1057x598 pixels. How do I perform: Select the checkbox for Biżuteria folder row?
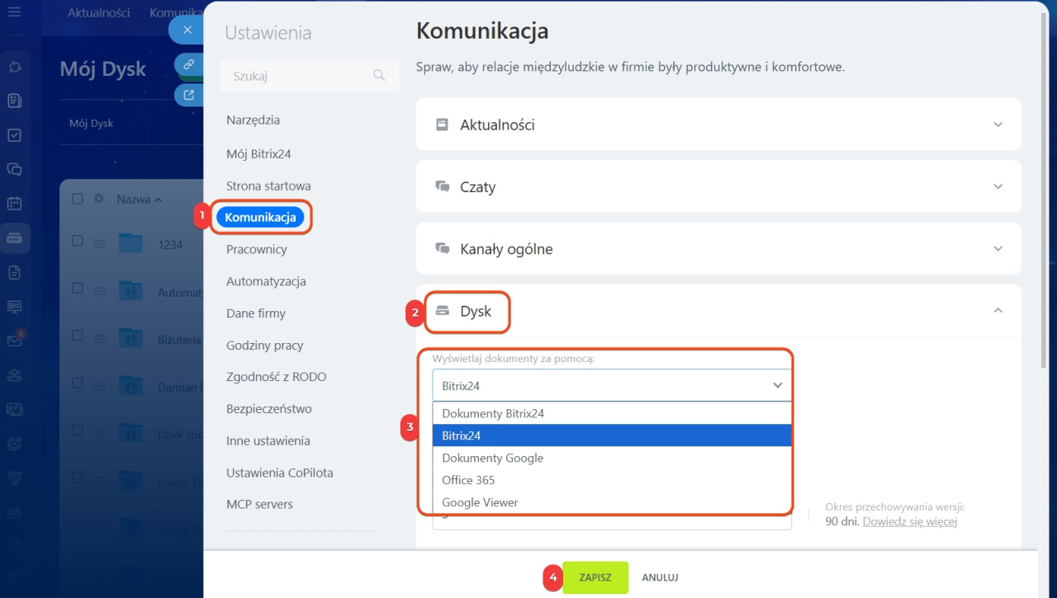(x=78, y=335)
